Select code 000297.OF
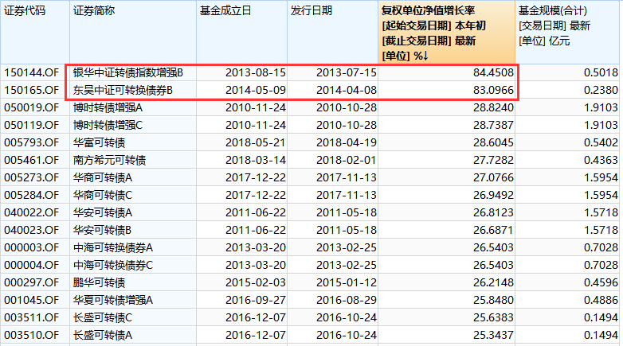 pyautogui.click(x=31, y=282)
